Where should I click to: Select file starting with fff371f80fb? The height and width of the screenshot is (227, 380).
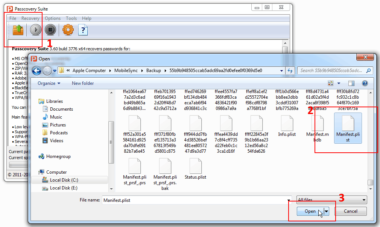pos(165,134)
